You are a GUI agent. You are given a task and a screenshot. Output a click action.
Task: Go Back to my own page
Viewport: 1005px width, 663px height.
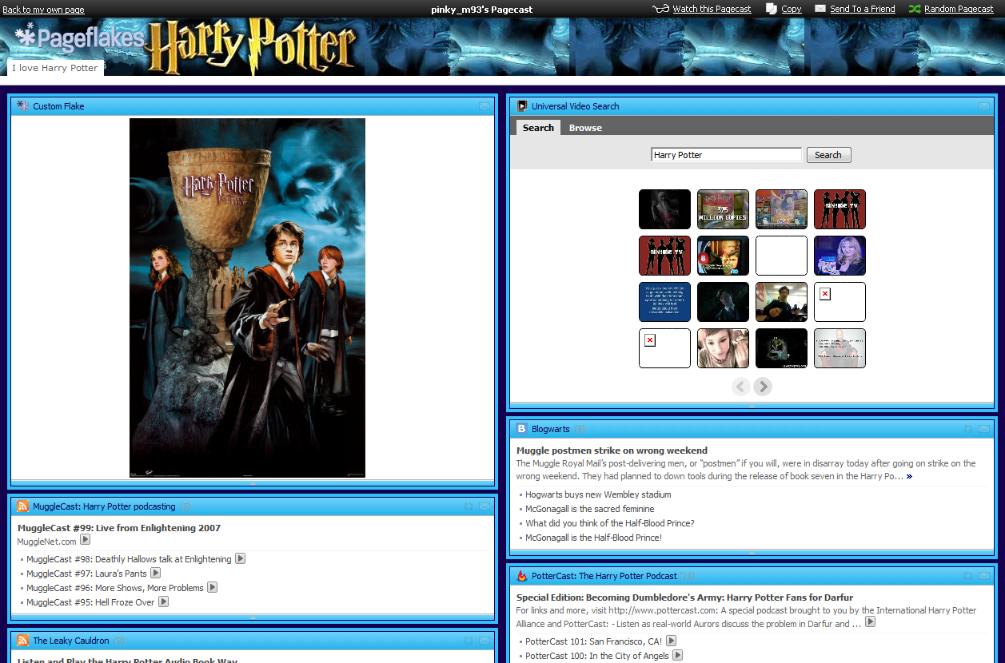pos(44,10)
